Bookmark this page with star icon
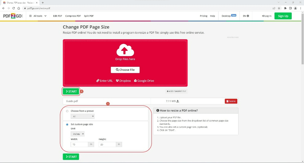 click(x=279, y=8)
